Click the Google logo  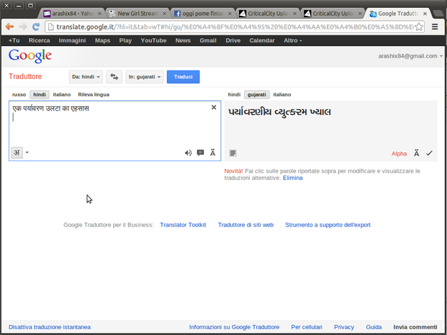click(30, 56)
